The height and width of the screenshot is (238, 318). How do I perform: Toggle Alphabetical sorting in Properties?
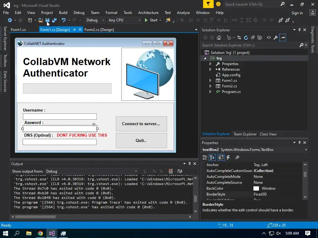click(212, 157)
